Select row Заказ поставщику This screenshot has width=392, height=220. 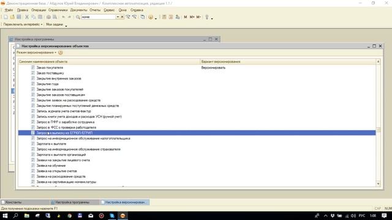click(197, 73)
